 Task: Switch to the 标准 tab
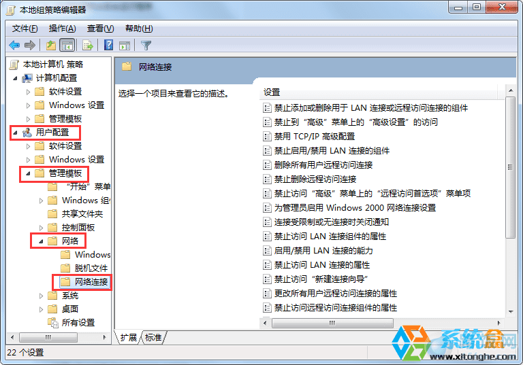[x=153, y=338]
